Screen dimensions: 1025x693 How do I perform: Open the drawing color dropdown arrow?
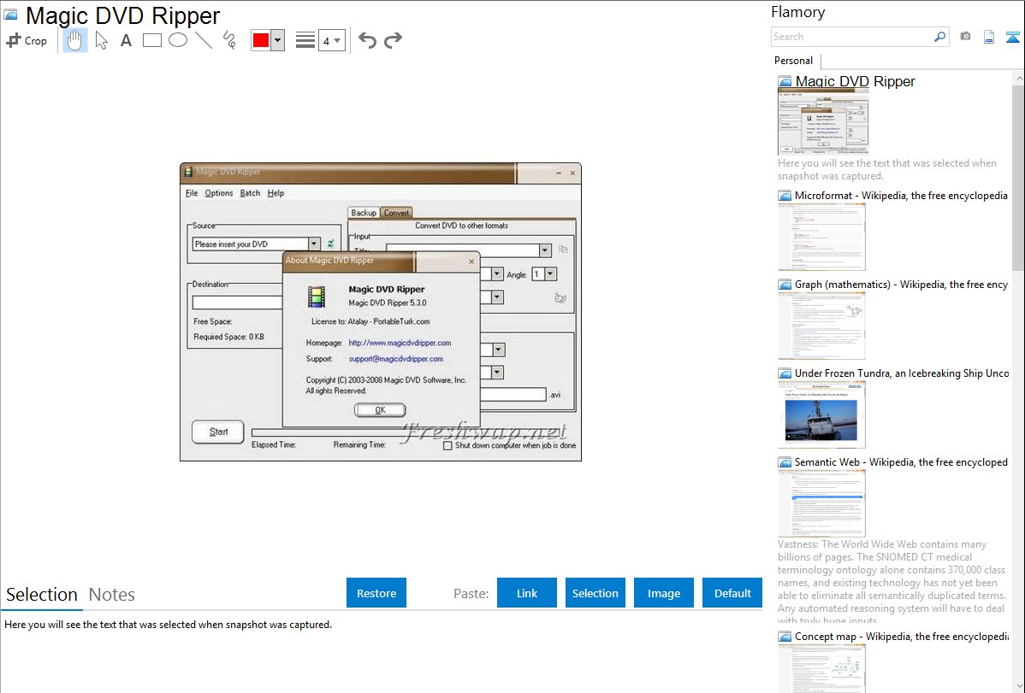point(277,40)
